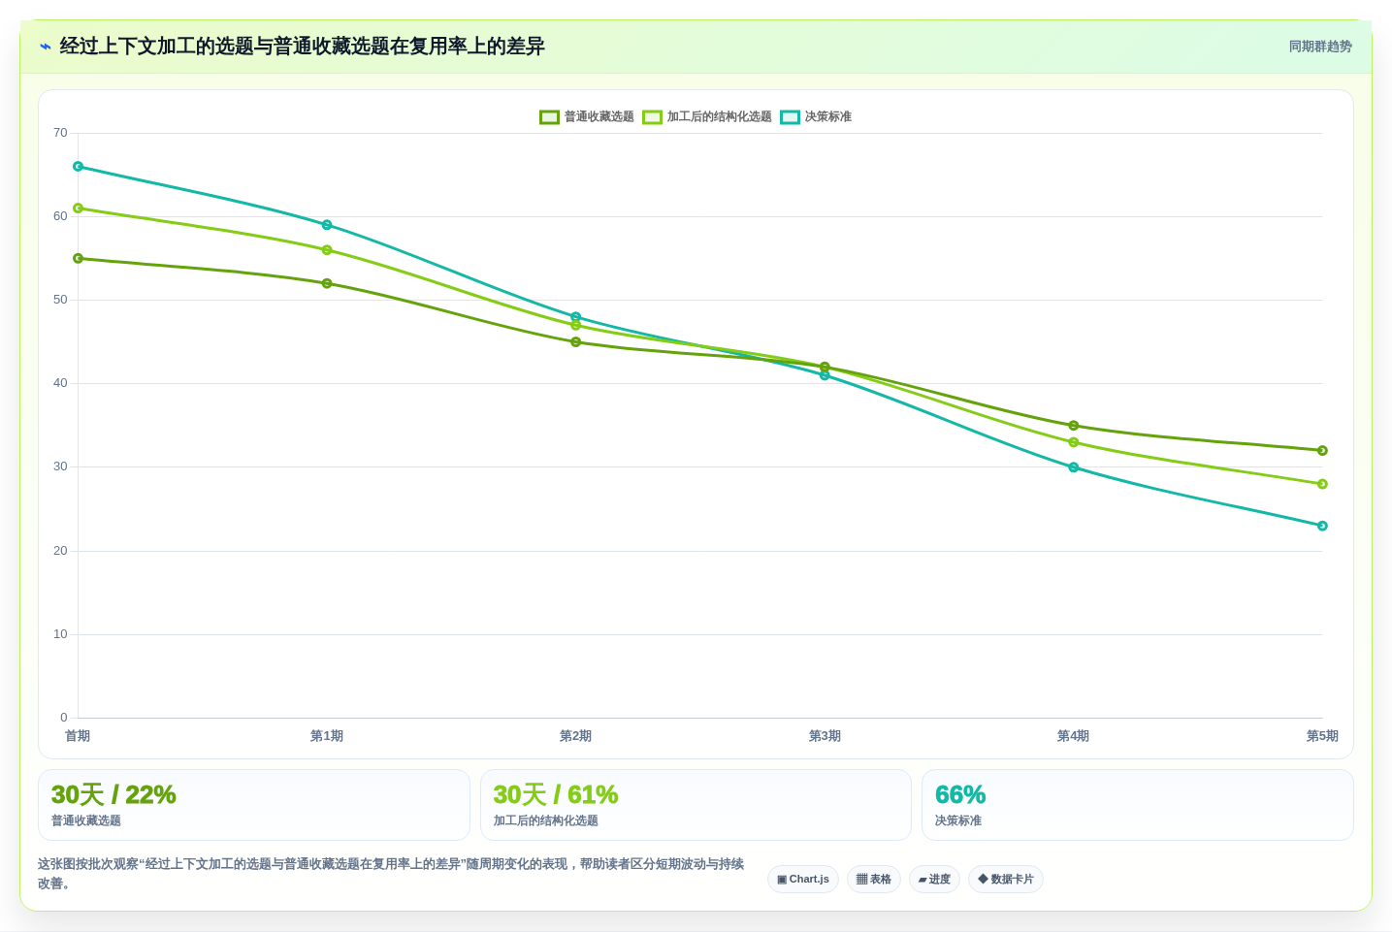Toggle the 普通收藏选题 legend swatch
The width and height of the screenshot is (1392, 932).
click(x=549, y=117)
